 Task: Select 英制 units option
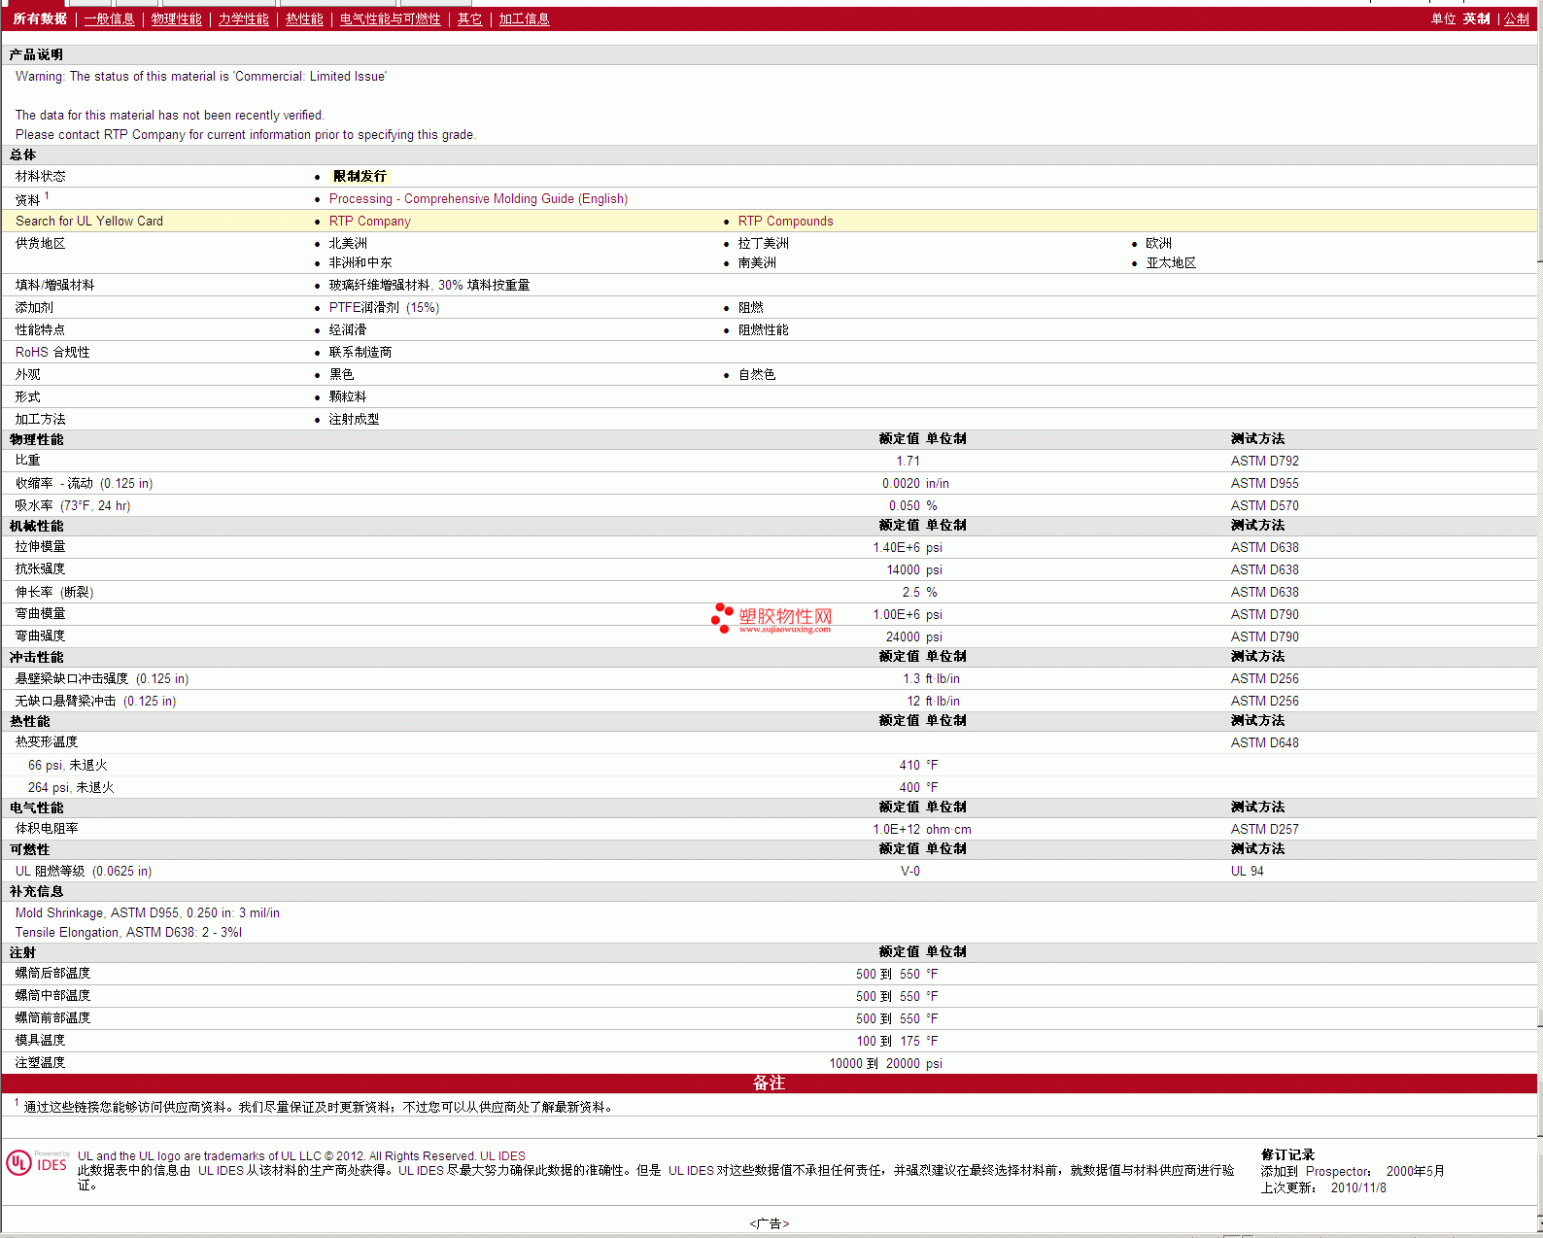point(1476,19)
